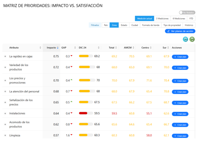The width and height of the screenshot is (198, 150).
Task: Select the Zona grouping tab
Action: click(x=114, y=25)
